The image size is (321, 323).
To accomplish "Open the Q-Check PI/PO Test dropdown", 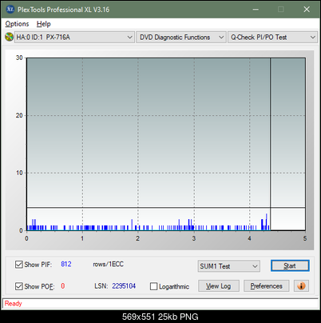I will (272, 38).
